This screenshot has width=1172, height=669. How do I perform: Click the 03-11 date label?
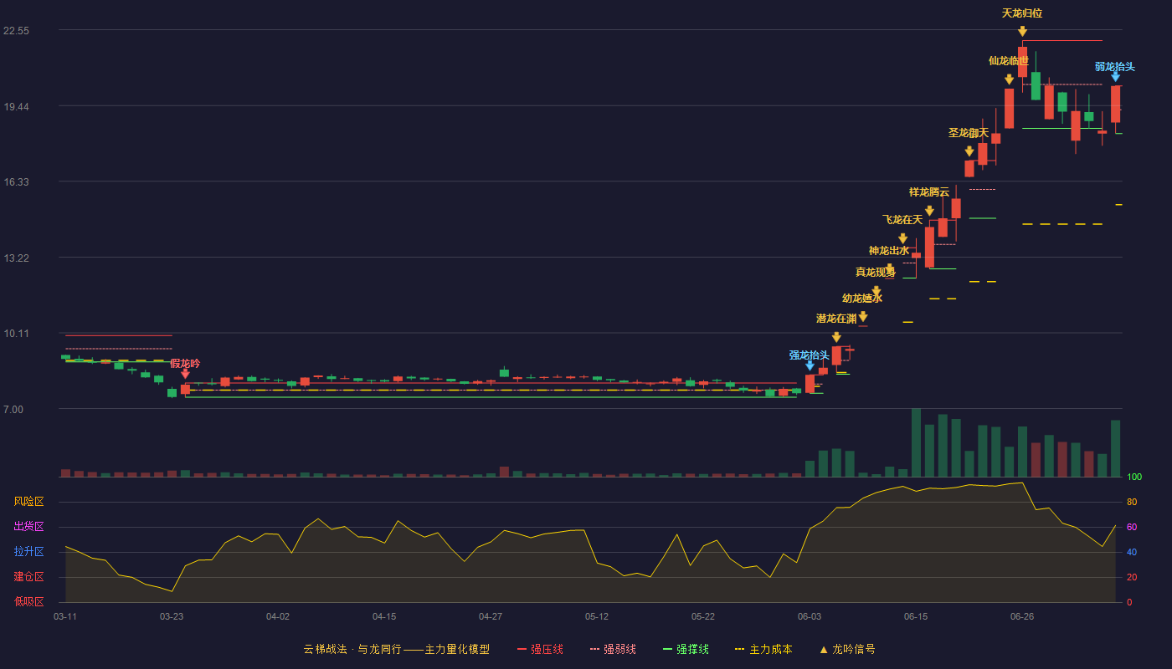click(x=65, y=616)
